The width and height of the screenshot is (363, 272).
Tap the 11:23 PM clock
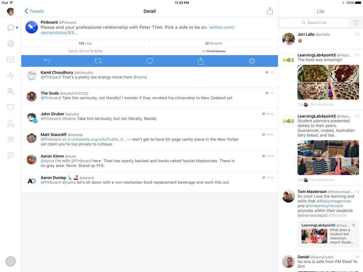point(182,3)
